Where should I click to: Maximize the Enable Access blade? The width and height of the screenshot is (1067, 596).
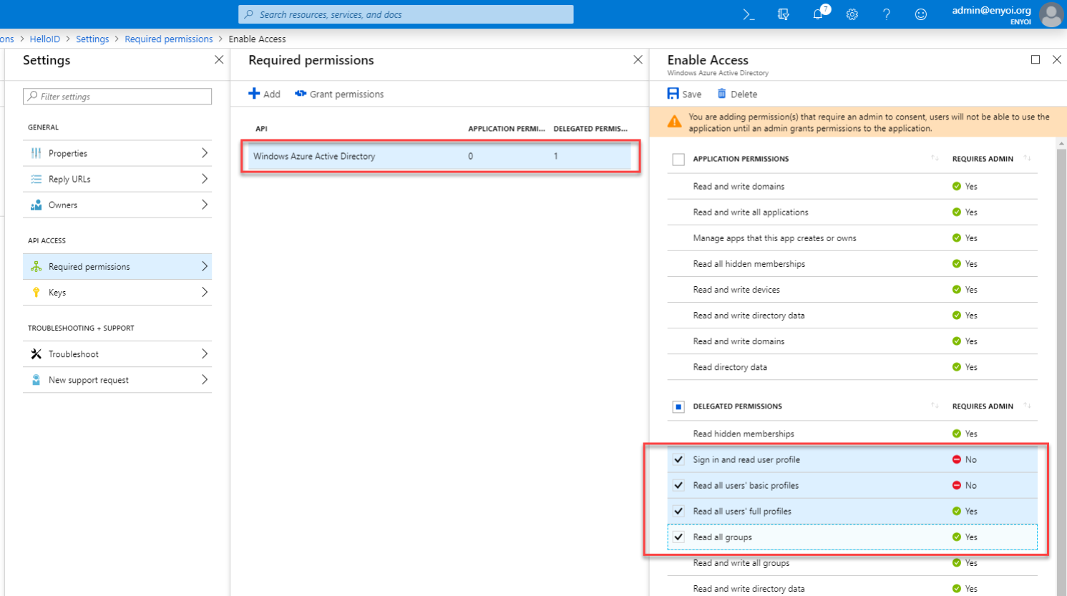(1036, 59)
